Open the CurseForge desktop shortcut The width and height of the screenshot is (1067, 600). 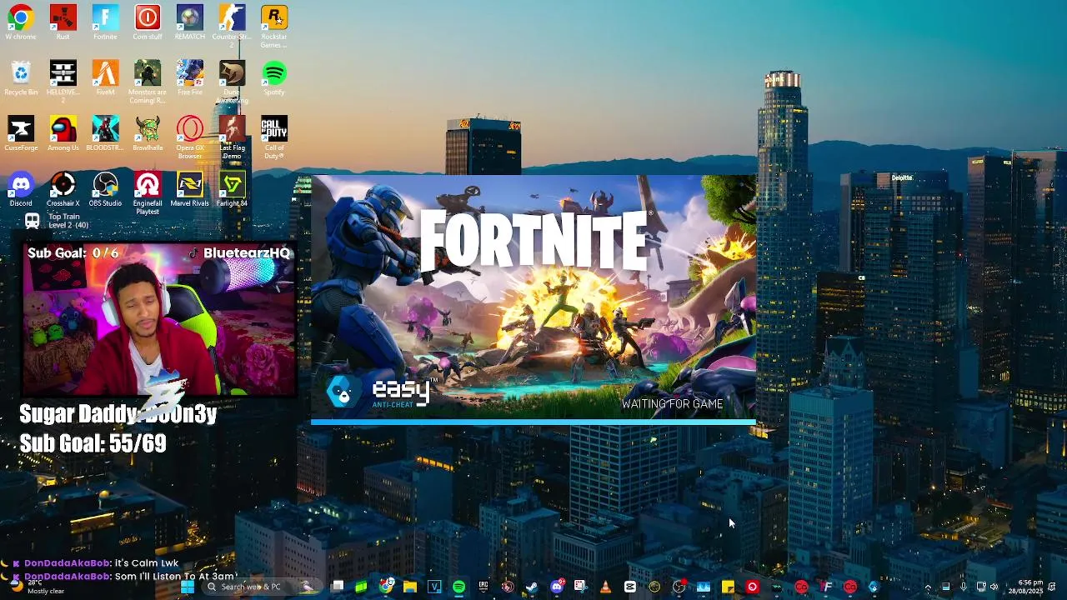[x=21, y=133]
